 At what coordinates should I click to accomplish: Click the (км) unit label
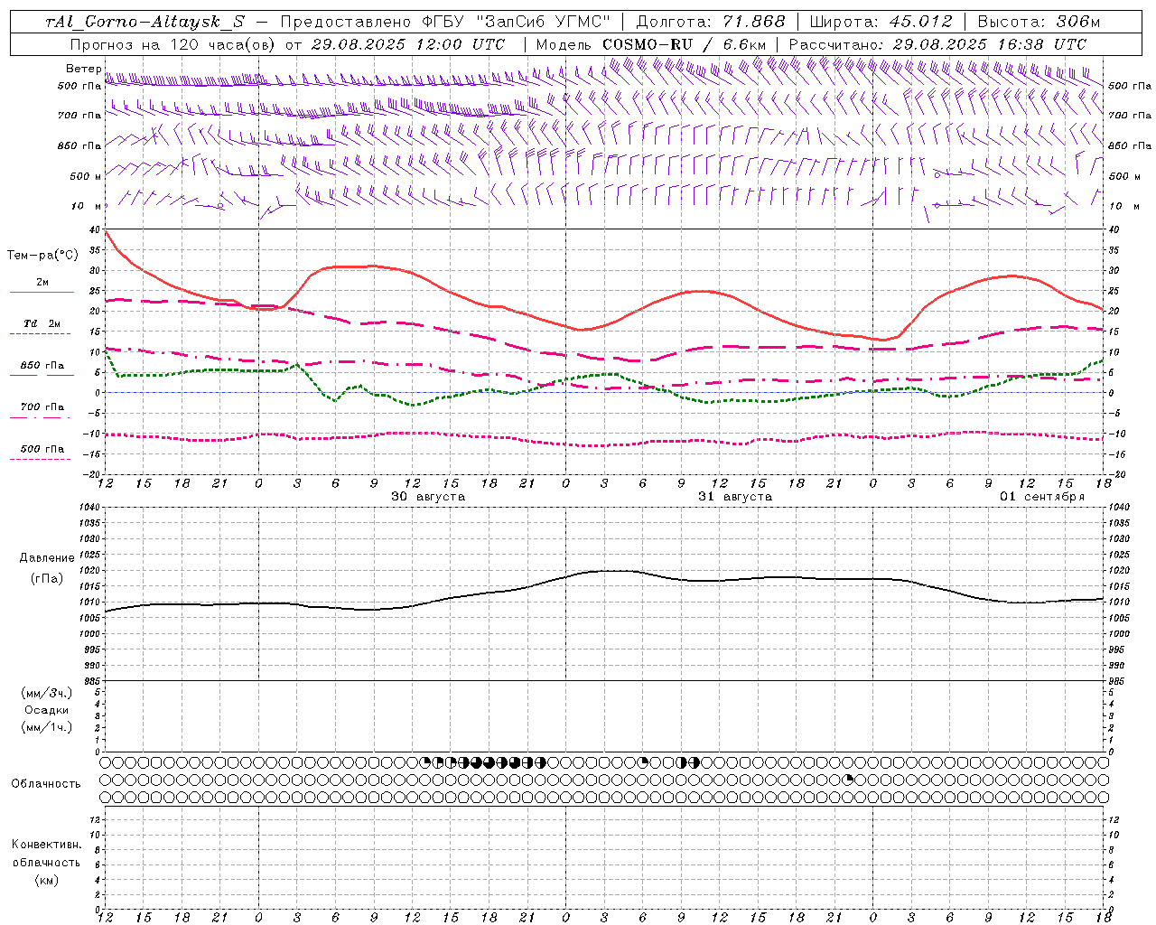[46, 881]
